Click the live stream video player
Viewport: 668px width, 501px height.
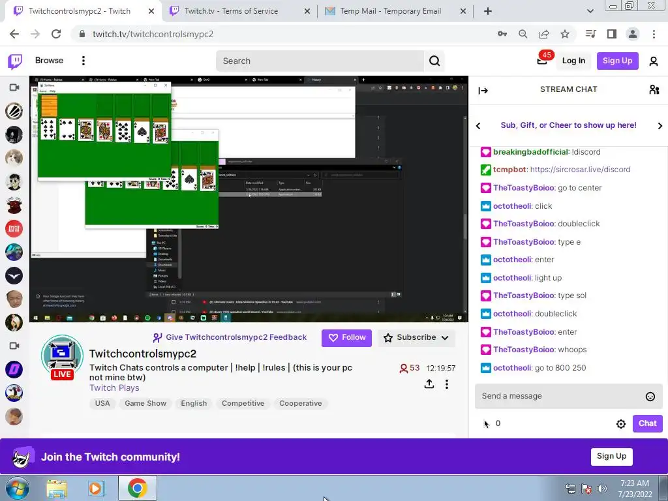point(249,199)
